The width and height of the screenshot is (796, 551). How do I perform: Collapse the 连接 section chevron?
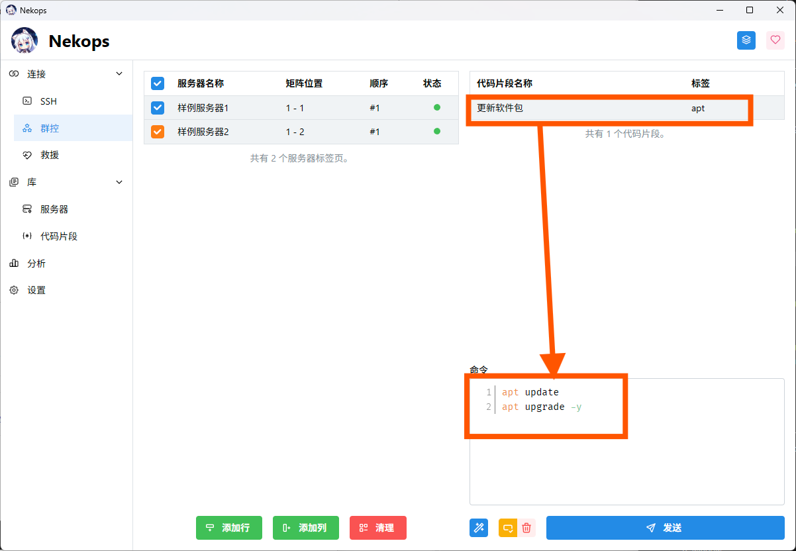pyautogui.click(x=119, y=74)
